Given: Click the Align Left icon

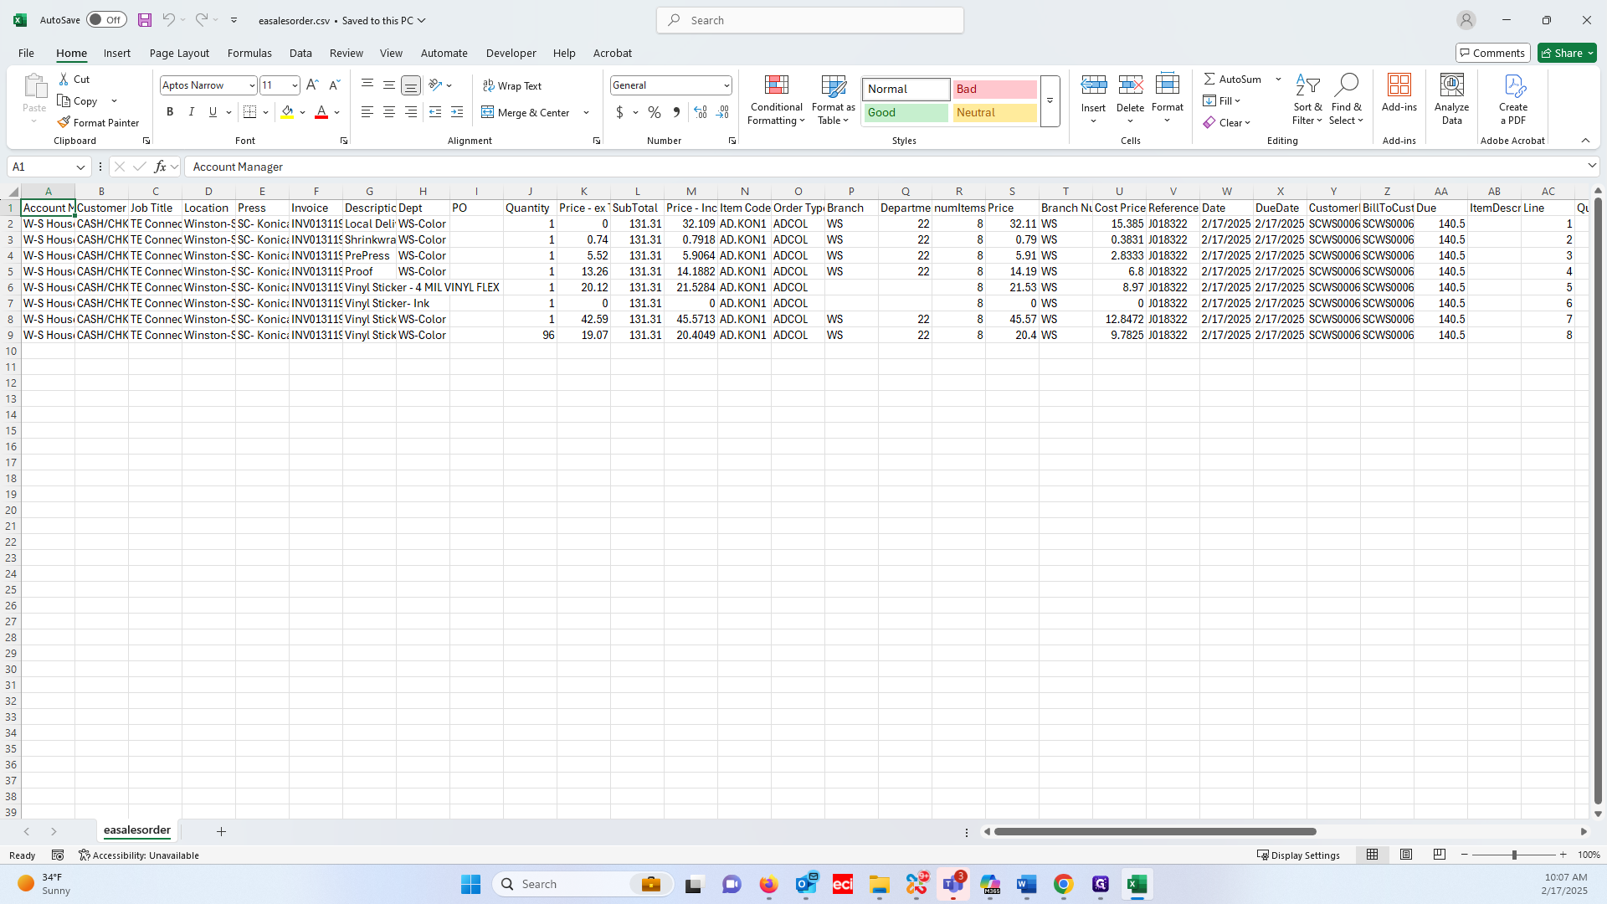Looking at the screenshot, I should tap(367, 112).
